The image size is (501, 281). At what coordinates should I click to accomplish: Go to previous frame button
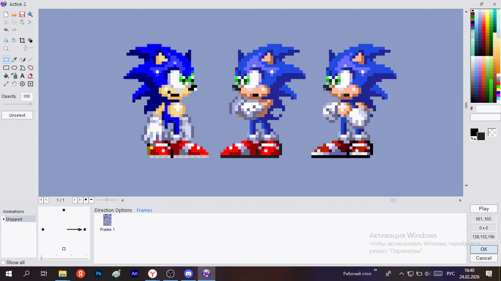pyautogui.click(x=46, y=200)
